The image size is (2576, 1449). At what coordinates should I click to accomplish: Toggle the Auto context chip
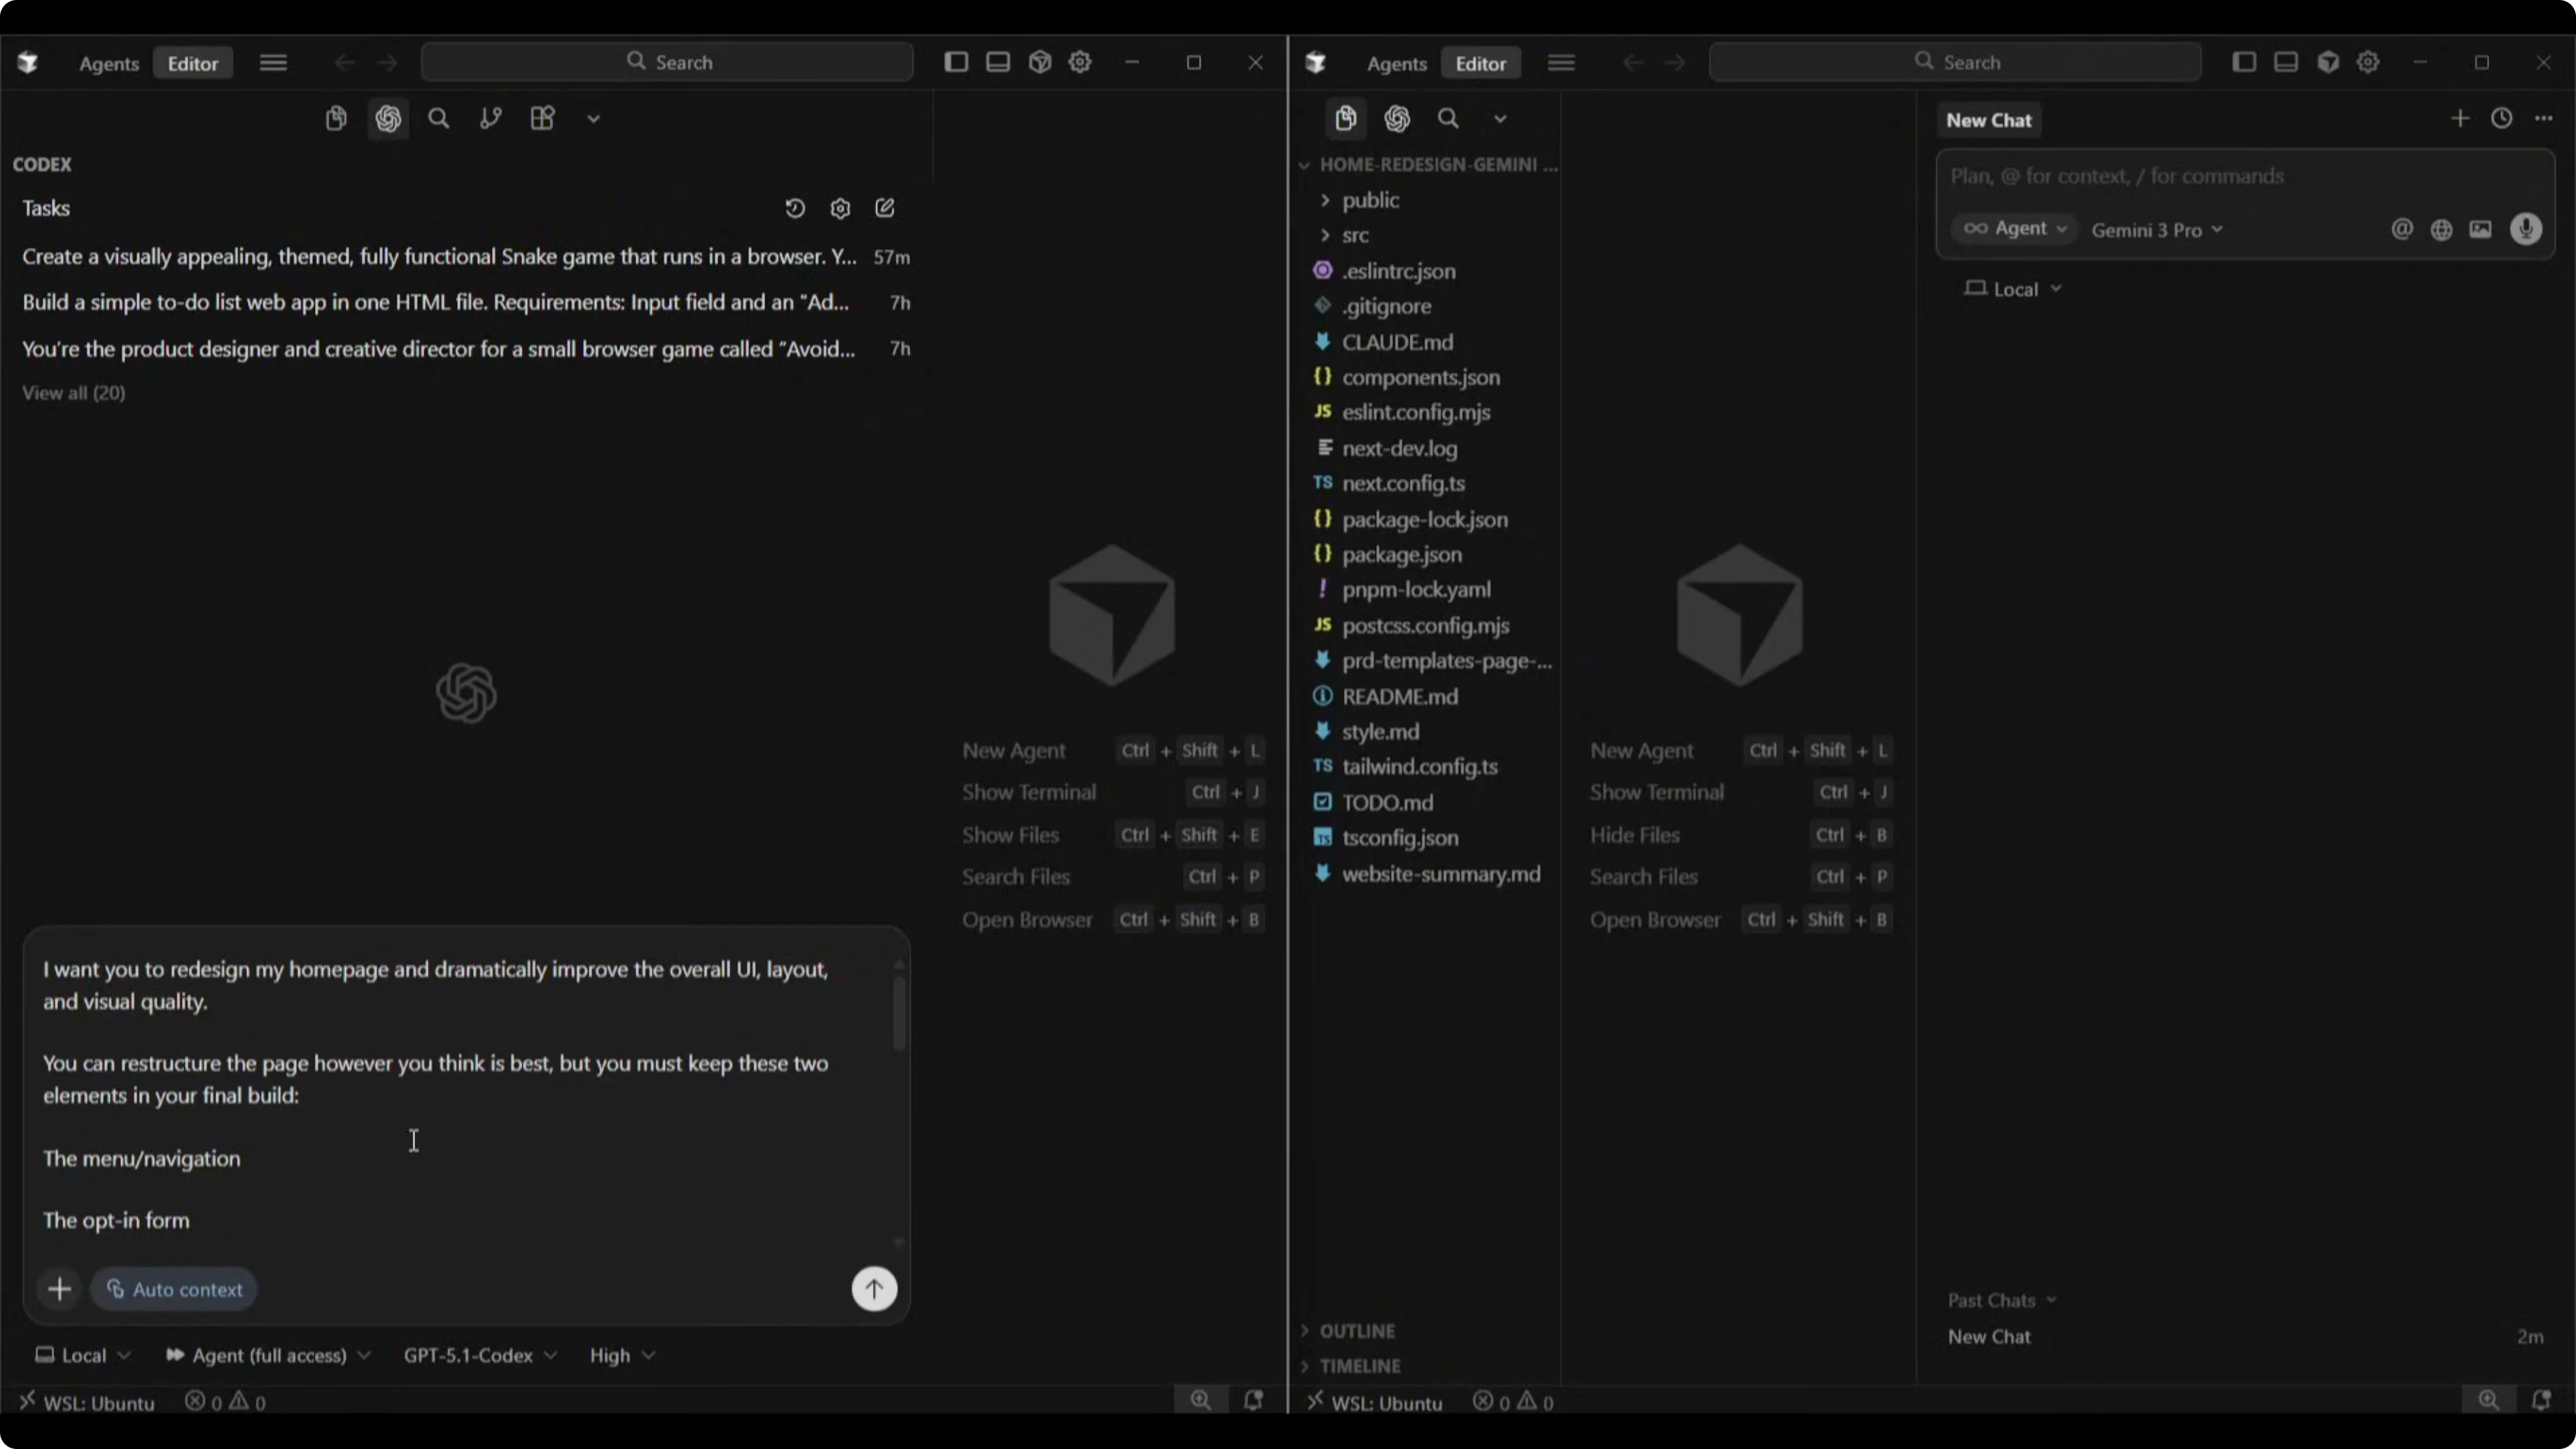(x=175, y=1289)
